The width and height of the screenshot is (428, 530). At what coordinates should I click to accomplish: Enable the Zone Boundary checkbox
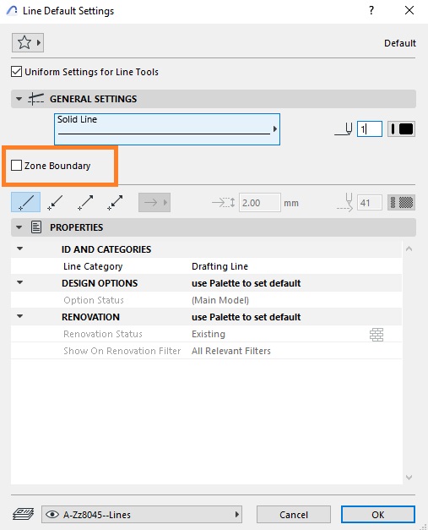(16, 166)
